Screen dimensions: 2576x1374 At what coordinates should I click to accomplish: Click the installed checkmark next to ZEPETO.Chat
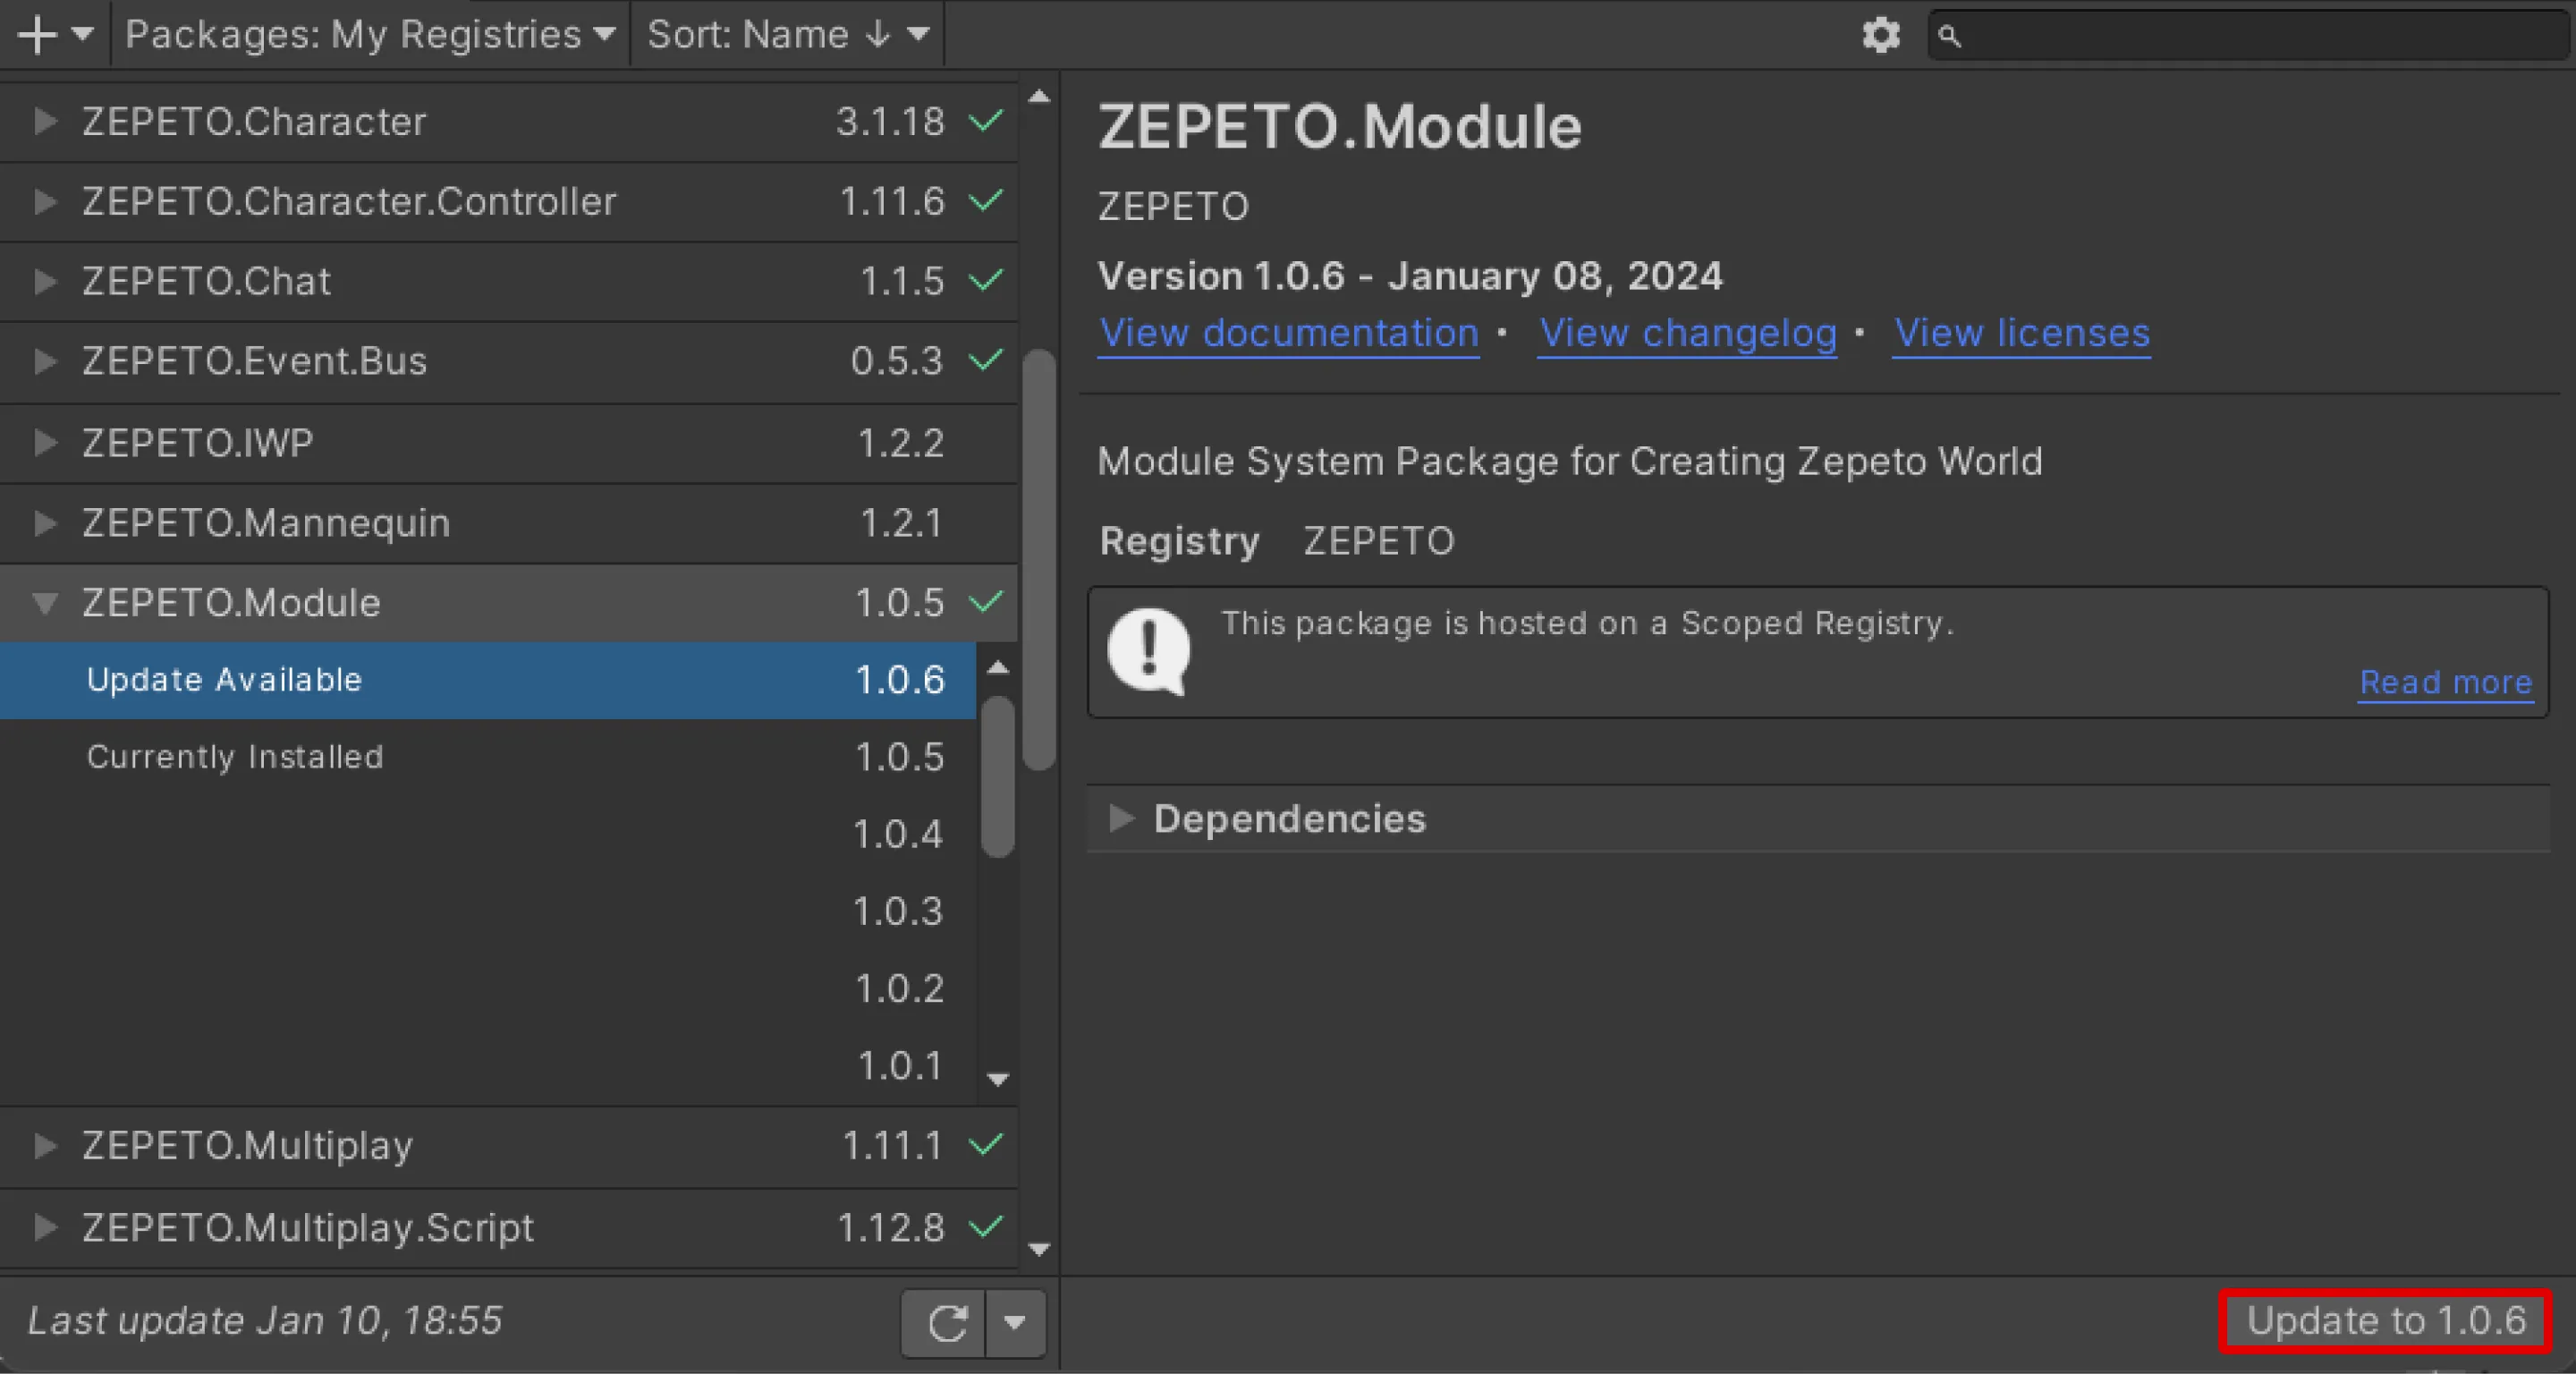(x=986, y=280)
